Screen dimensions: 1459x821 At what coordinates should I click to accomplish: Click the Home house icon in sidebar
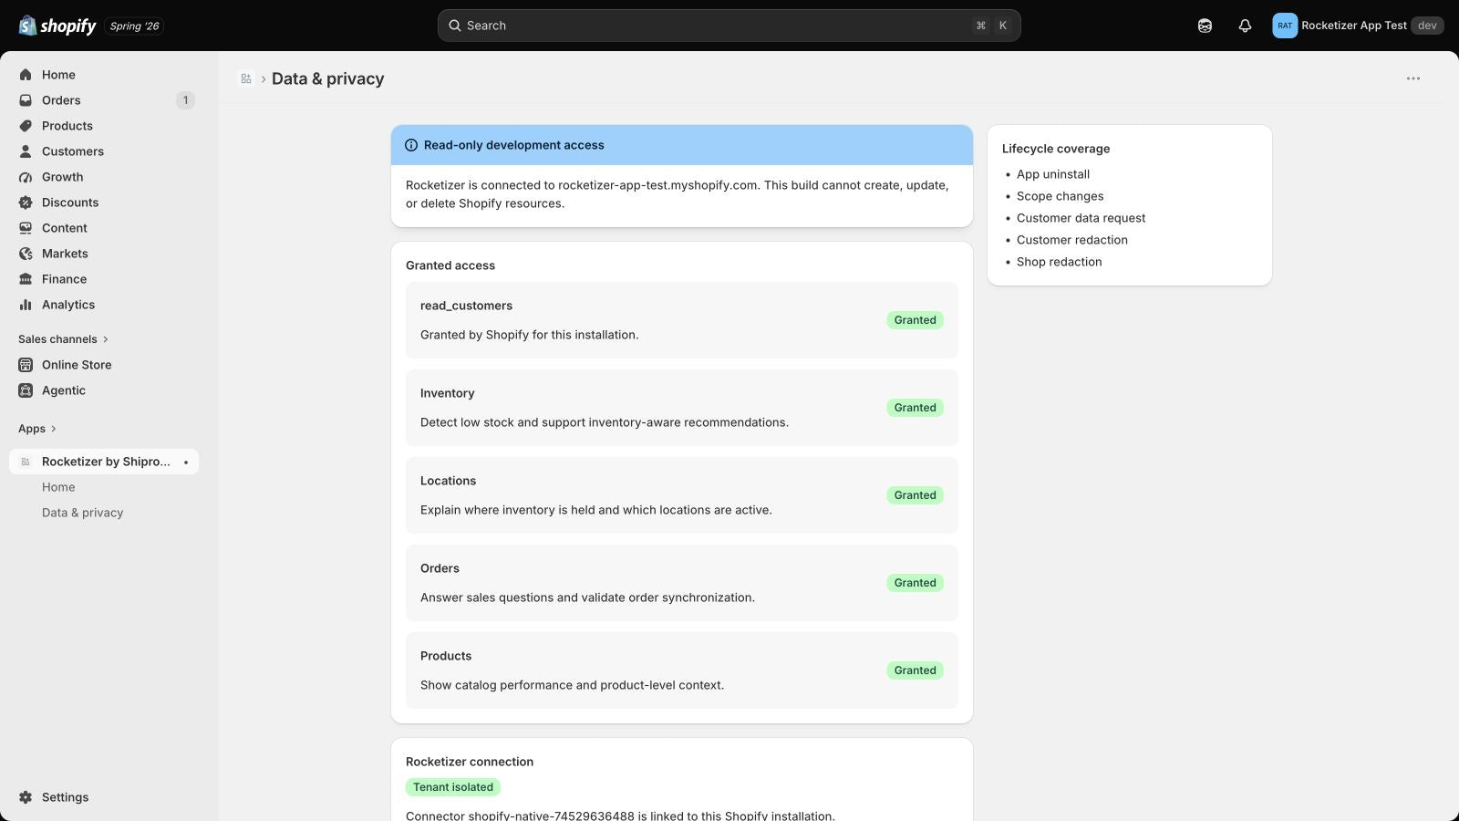[x=26, y=75]
